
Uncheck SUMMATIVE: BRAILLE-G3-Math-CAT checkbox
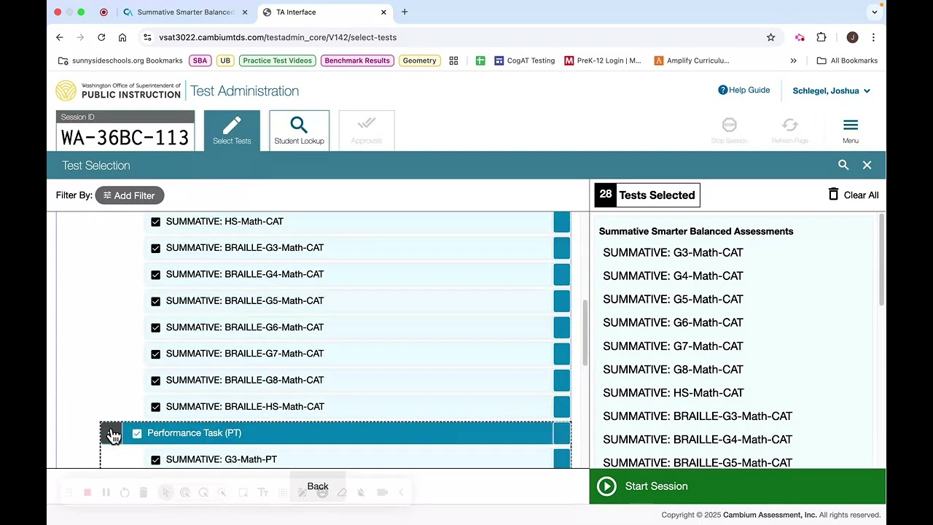155,248
